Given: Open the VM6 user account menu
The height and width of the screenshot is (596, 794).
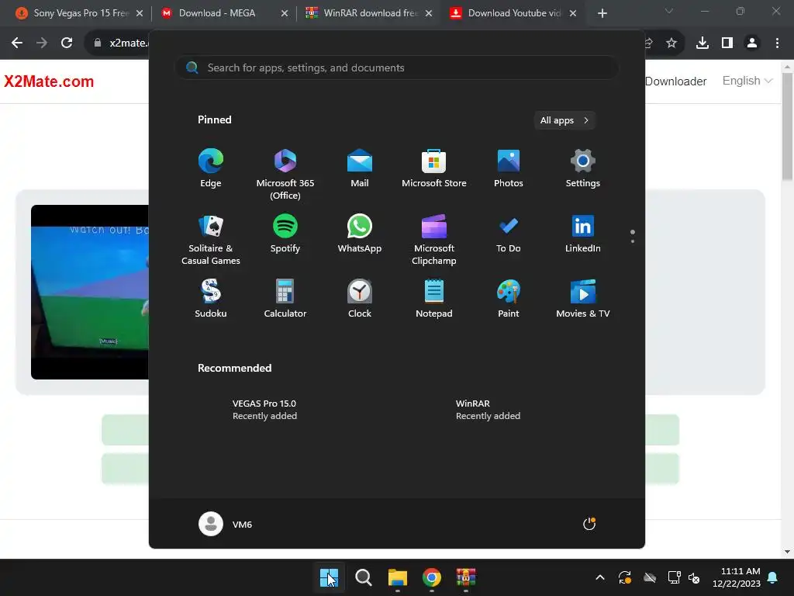Looking at the screenshot, I should point(226,524).
